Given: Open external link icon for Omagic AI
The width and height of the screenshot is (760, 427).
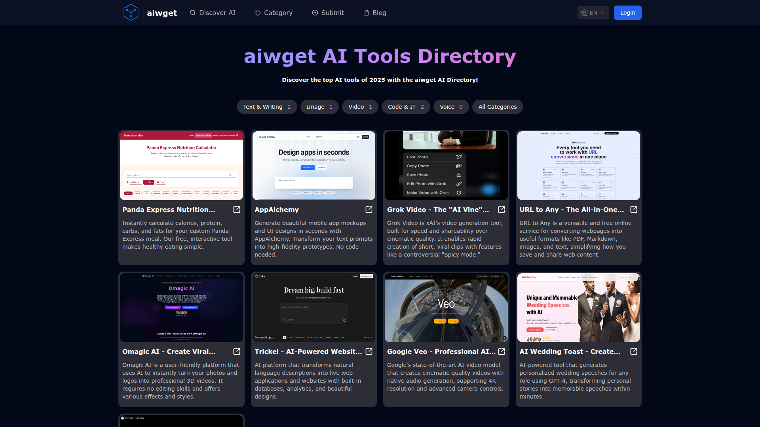Looking at the screenshot, I should pos(237,351).
